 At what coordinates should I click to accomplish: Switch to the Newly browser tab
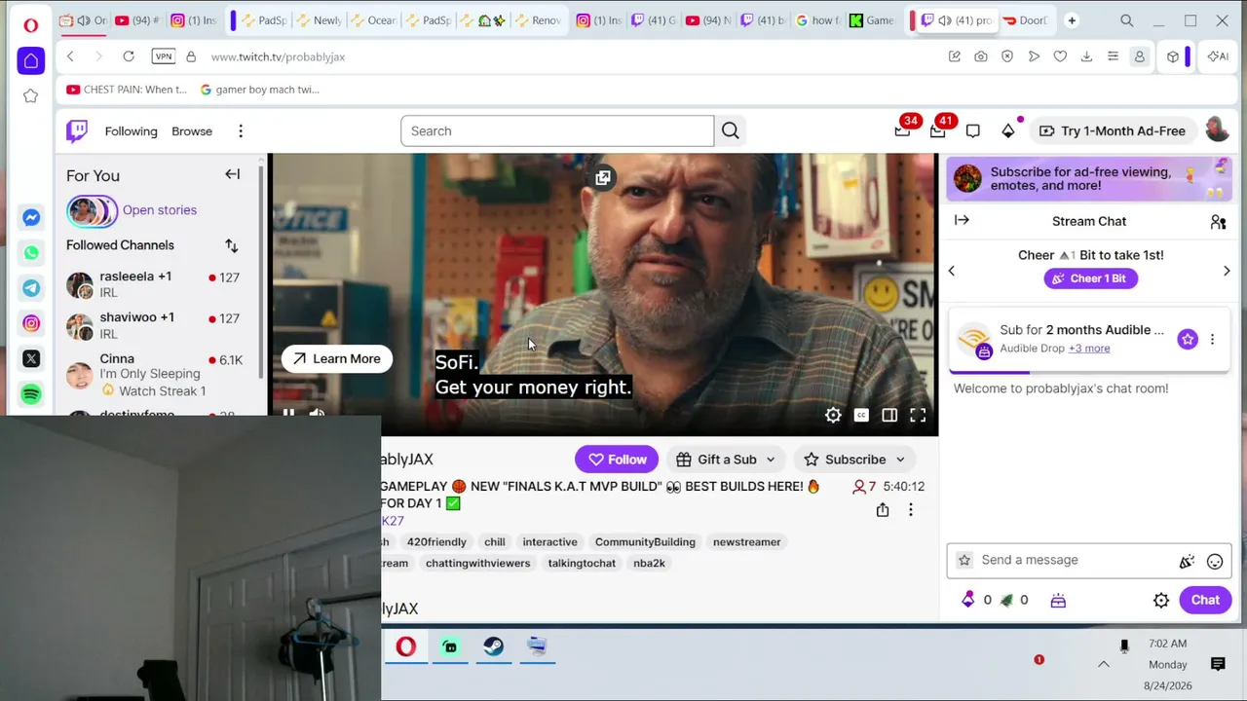pos(319,20)
